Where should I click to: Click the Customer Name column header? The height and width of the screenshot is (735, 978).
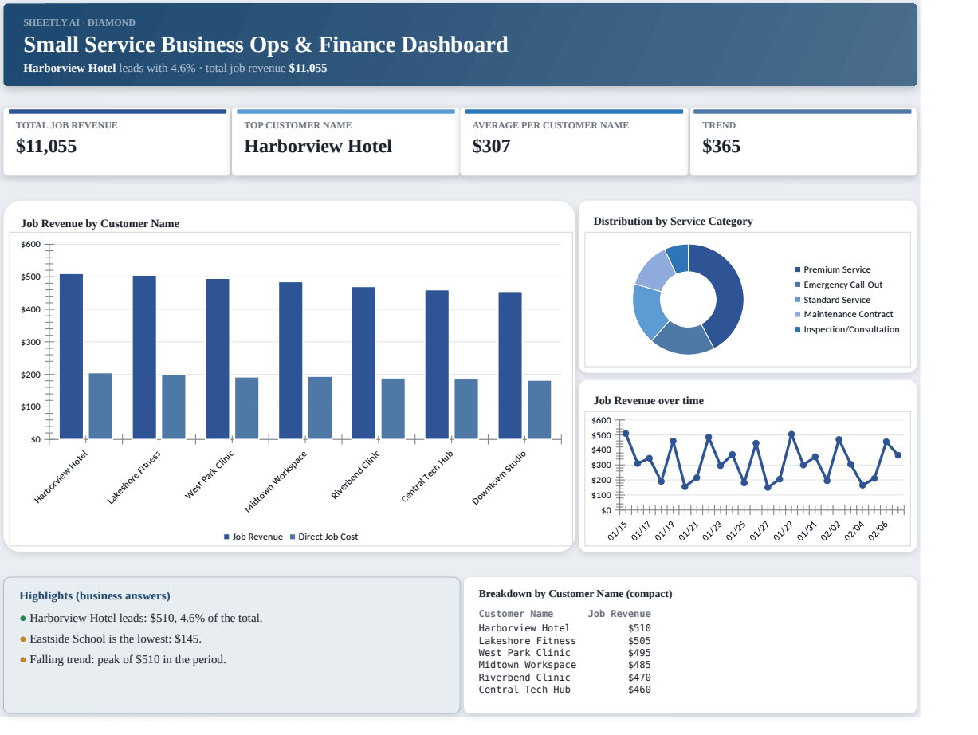pos(516,614)
